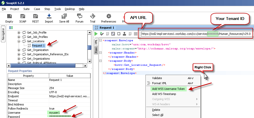Click navigator tree scroll-down arrow

tap(89, 61)
